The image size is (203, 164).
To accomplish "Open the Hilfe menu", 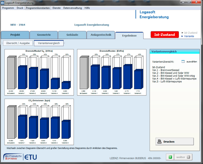I will (x=87, y=8).
